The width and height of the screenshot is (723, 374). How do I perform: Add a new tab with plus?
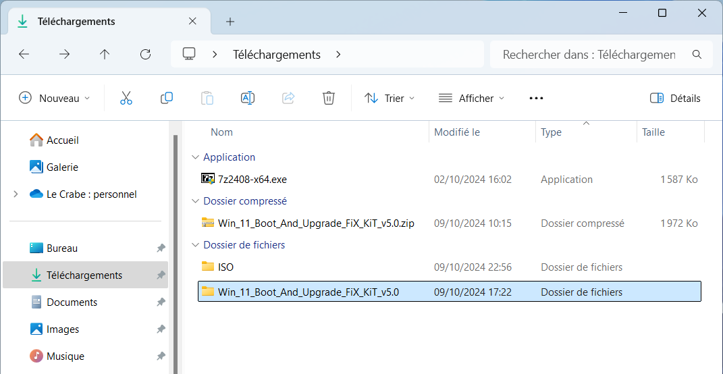230,21
